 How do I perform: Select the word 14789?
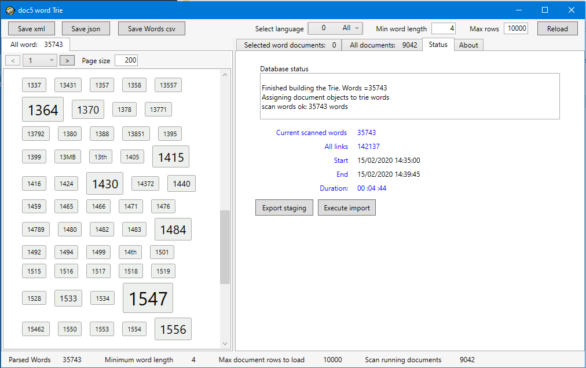click(x=36, y=229)
